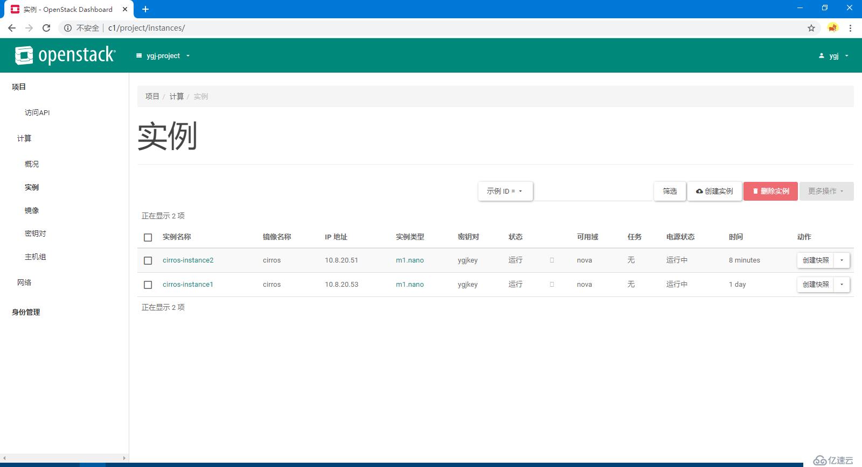This screenshot has width=862, height=467.
Task: Restore down the browser window
Action: click(825, 8)
